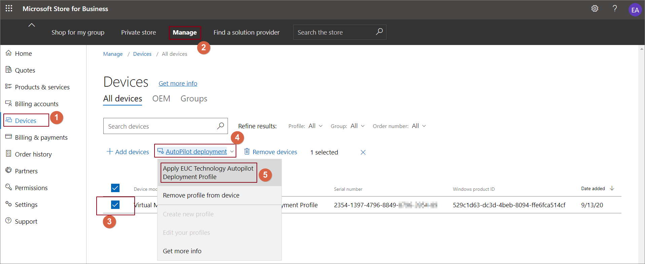This screenshot has height=264, width=645.
Task: Click the Support sidebar icon
Action: 9,221
